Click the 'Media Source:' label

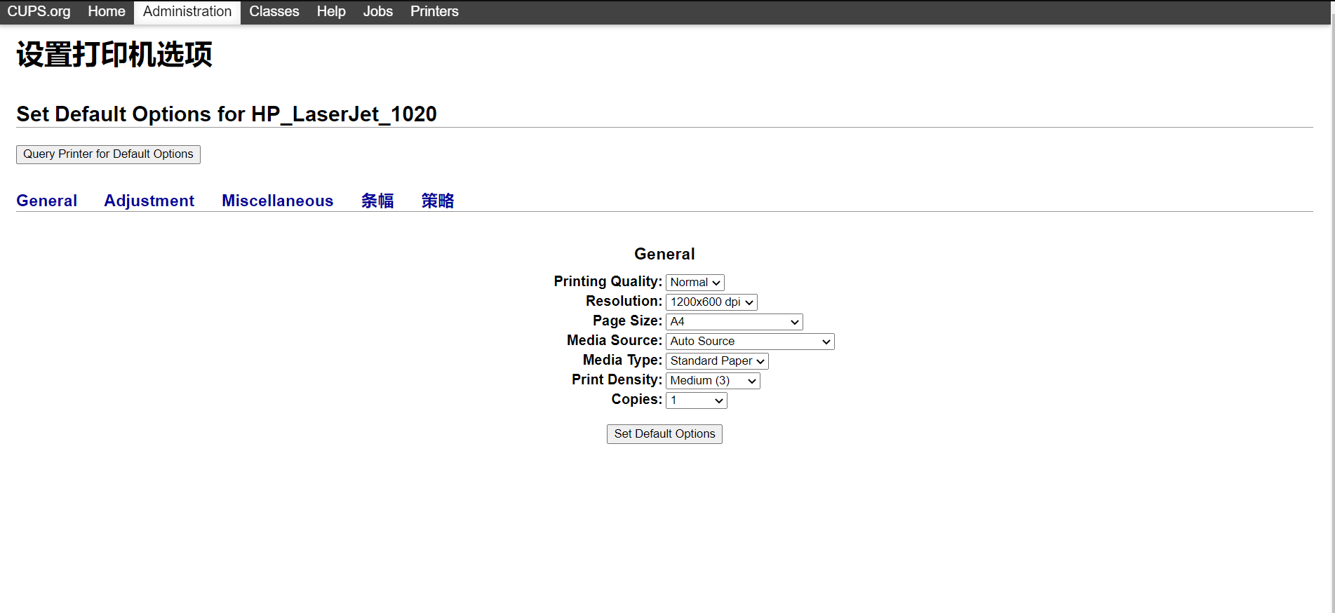(x=615, y=340)
